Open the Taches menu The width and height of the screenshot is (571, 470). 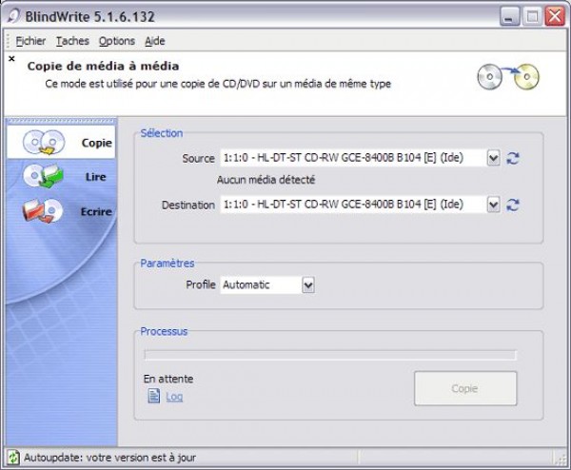72,41
